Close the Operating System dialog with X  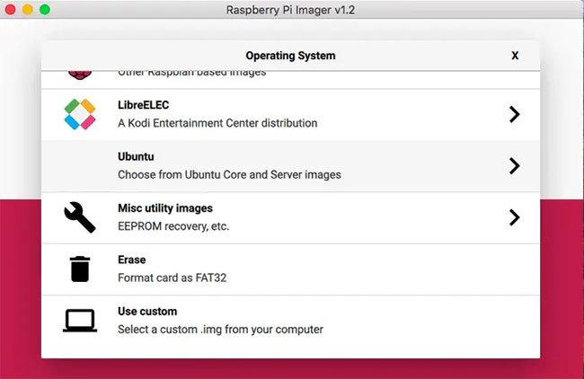click(515, 56)
